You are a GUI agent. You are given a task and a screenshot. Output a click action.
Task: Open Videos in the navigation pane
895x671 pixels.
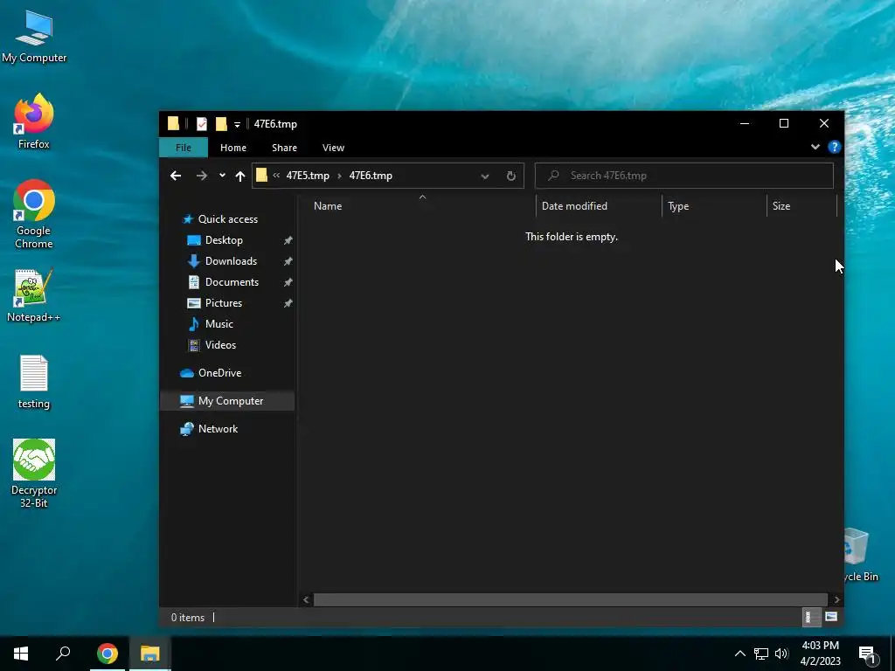click(x=220, y=344)
